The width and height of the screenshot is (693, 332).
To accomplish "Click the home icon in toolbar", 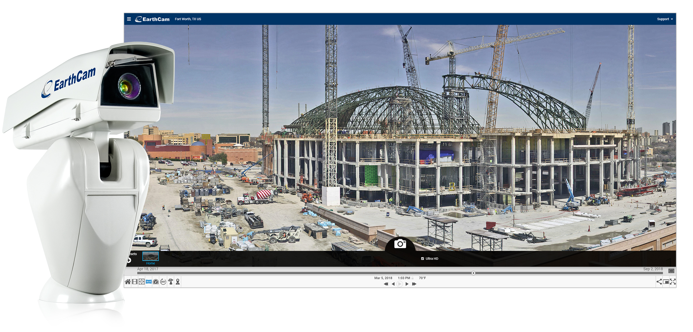I will (x=128, y=282).
